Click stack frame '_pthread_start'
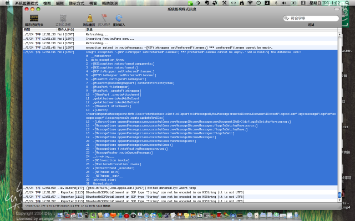 (104, 180)
